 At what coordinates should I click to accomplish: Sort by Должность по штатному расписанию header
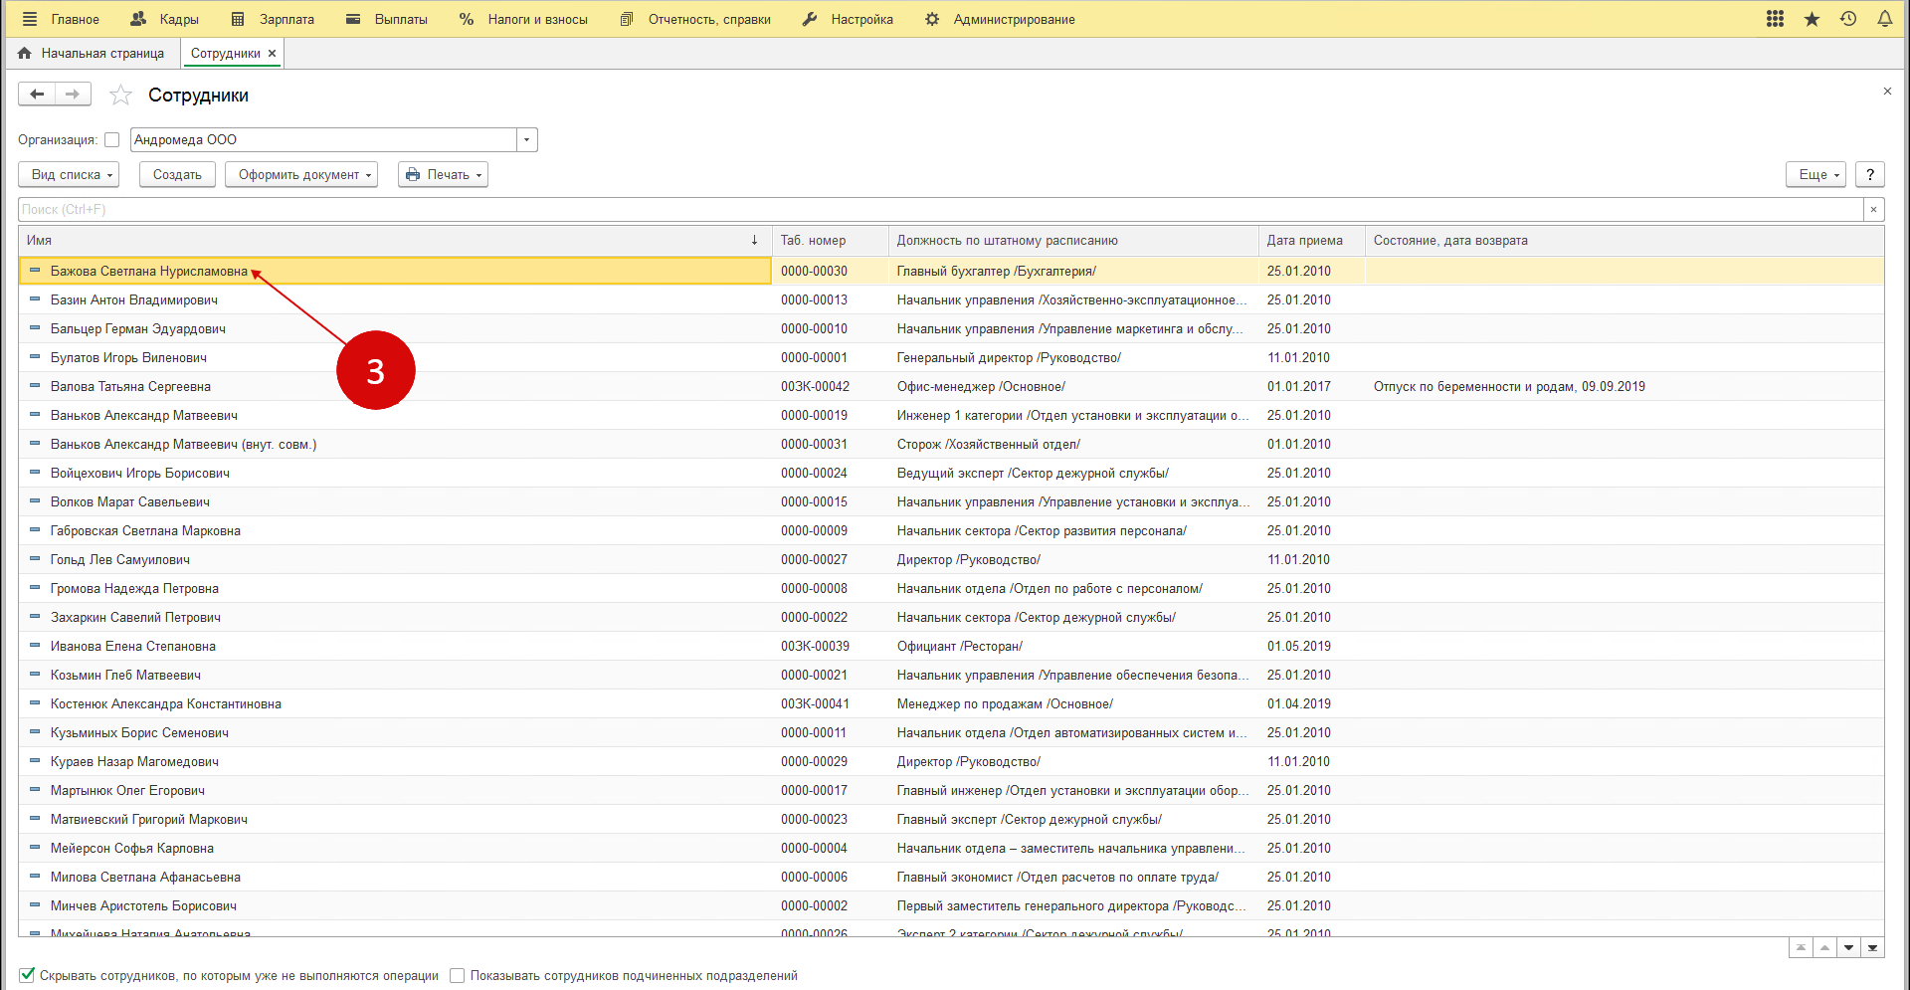[x=1073, y=240]
